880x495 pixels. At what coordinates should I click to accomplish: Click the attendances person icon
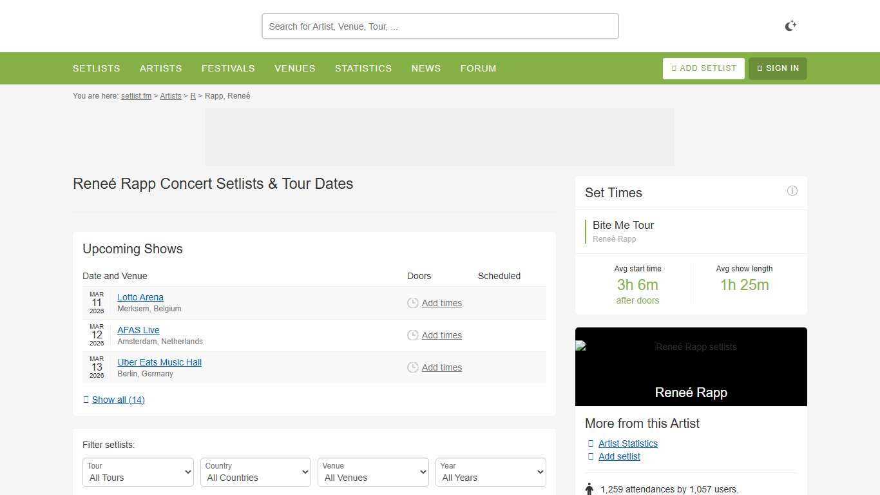pos(589,489)
